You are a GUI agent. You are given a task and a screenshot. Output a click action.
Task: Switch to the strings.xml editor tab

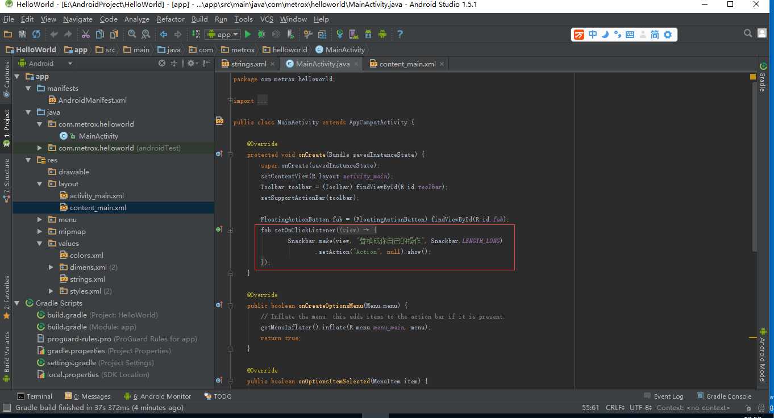tap(248, 64)
